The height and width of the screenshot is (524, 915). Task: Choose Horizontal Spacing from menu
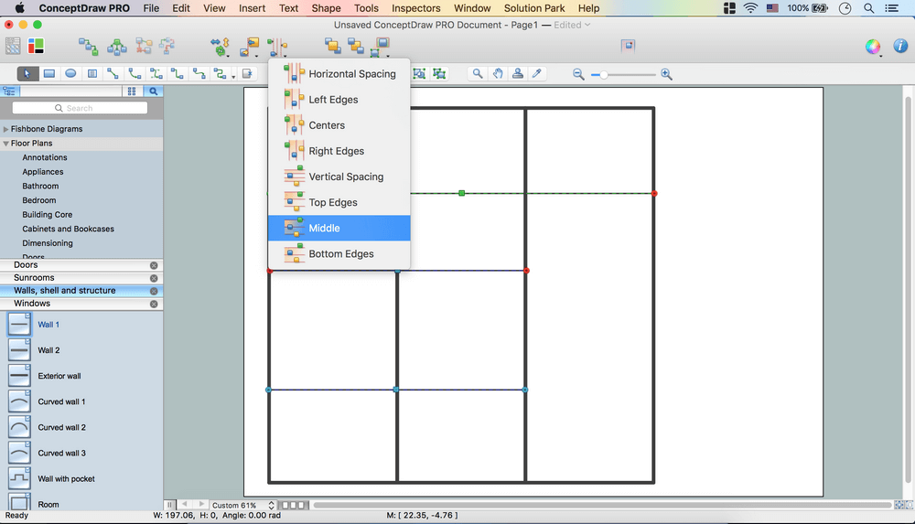[339, 73]
